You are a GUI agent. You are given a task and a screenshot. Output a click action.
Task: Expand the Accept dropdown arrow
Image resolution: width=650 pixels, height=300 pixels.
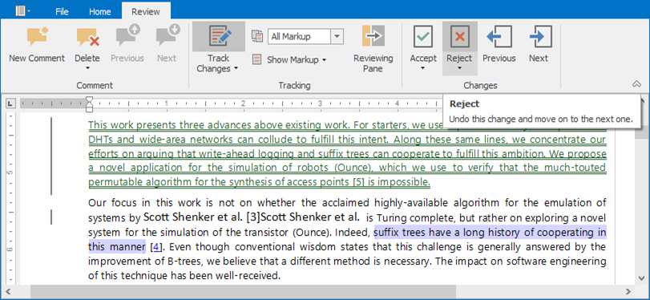pos(423,68)
